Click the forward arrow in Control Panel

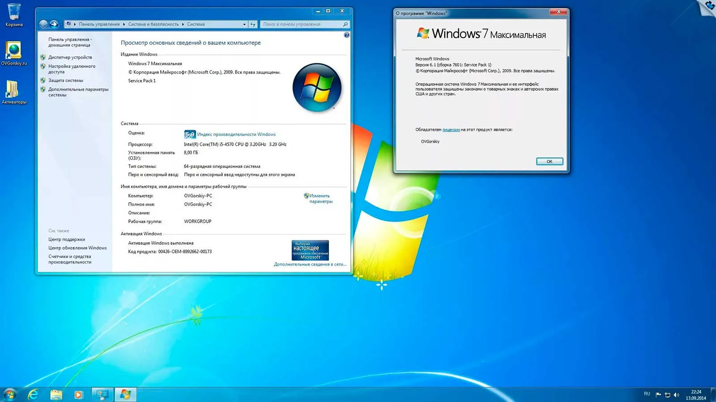click(x=54, y=24)
